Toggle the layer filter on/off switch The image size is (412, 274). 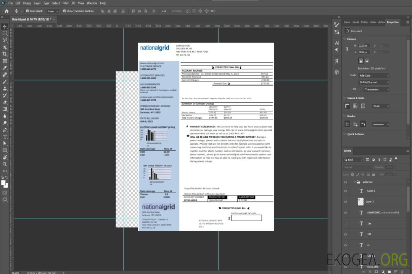click(396, 159)
